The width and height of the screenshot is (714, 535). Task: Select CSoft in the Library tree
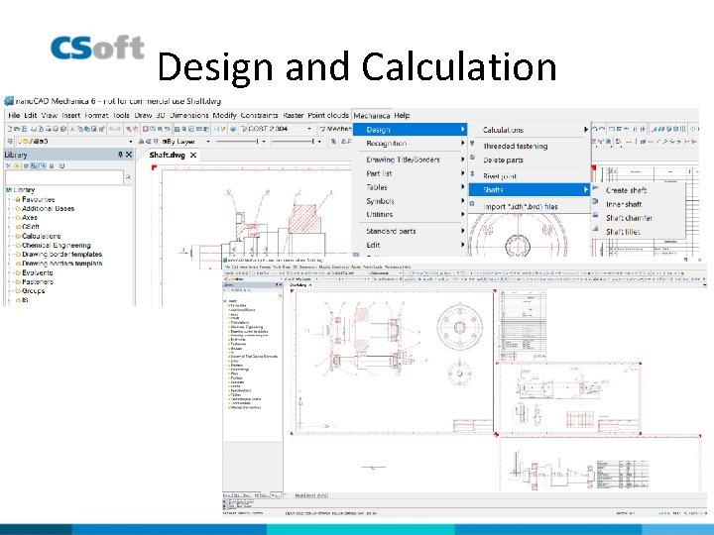coord(31,227)
